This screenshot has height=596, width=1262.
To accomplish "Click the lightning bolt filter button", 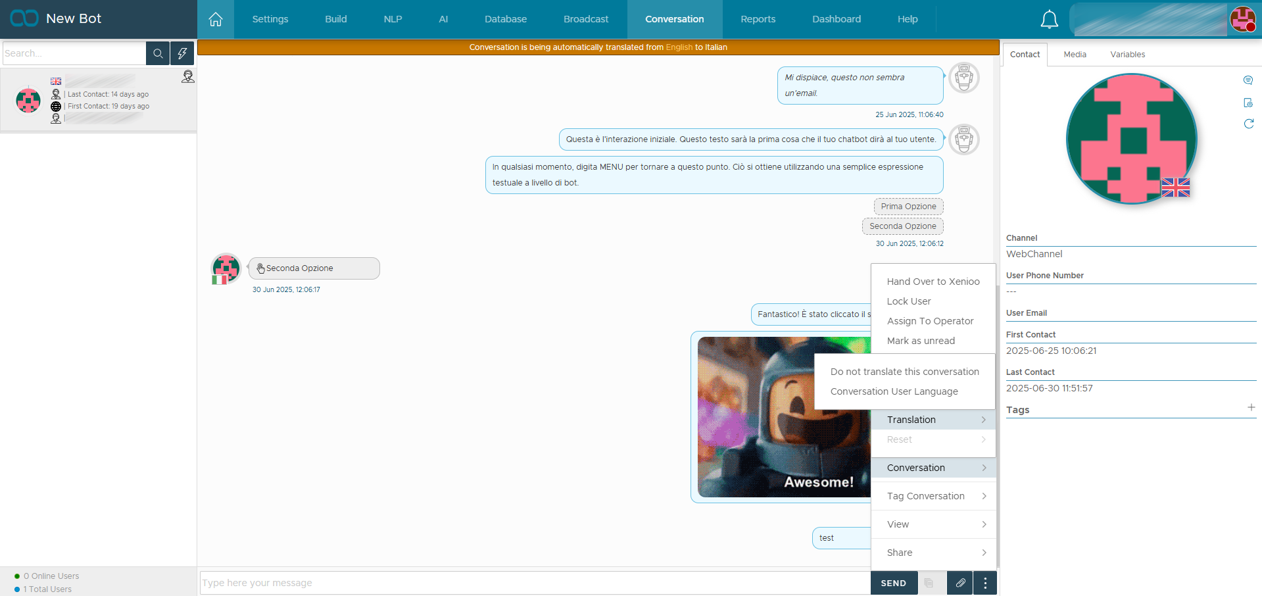I will [182, 53].
